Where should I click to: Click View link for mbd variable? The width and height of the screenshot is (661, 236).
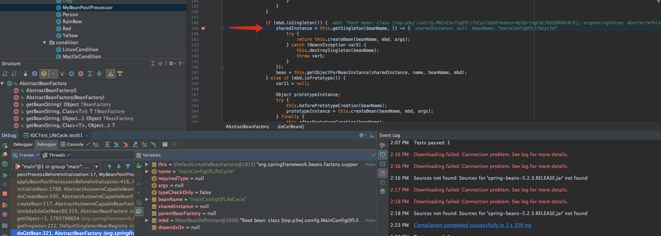click(x=370, y=220)
